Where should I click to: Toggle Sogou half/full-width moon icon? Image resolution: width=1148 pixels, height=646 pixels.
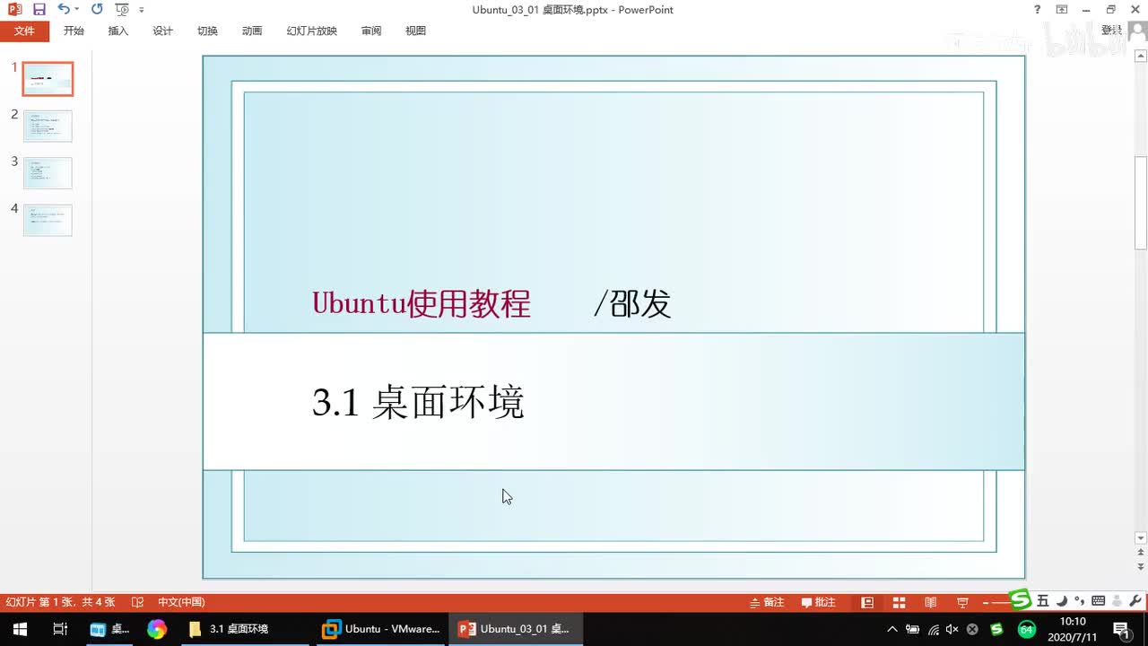[1061, 601]
